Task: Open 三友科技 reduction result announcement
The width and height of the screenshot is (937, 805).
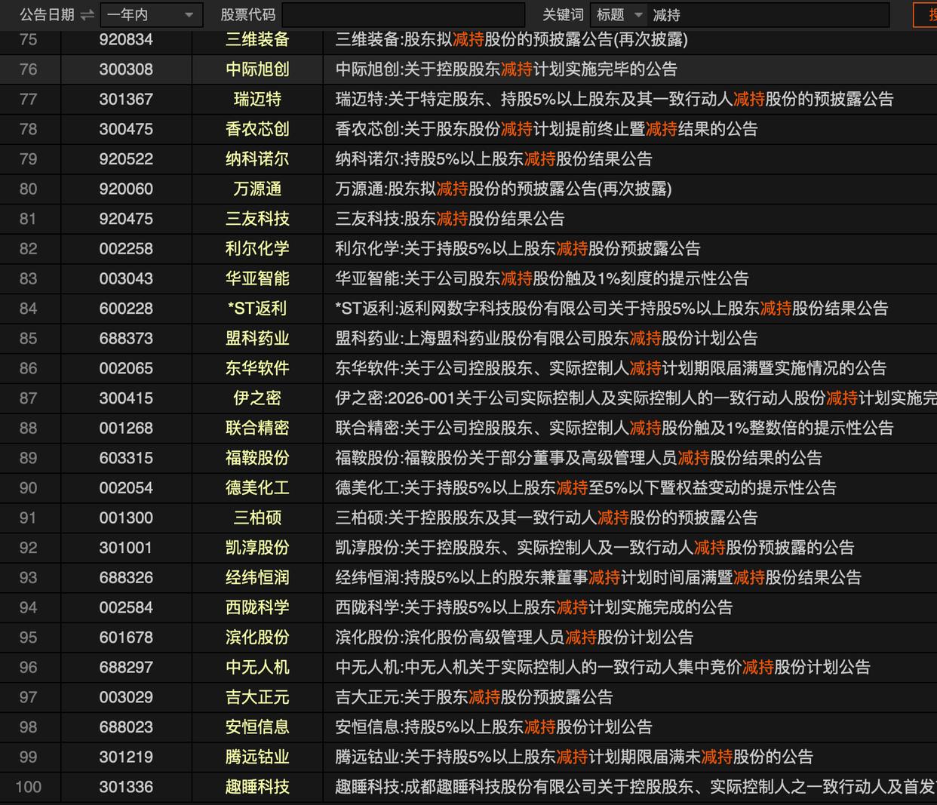Action: (450, 219)
